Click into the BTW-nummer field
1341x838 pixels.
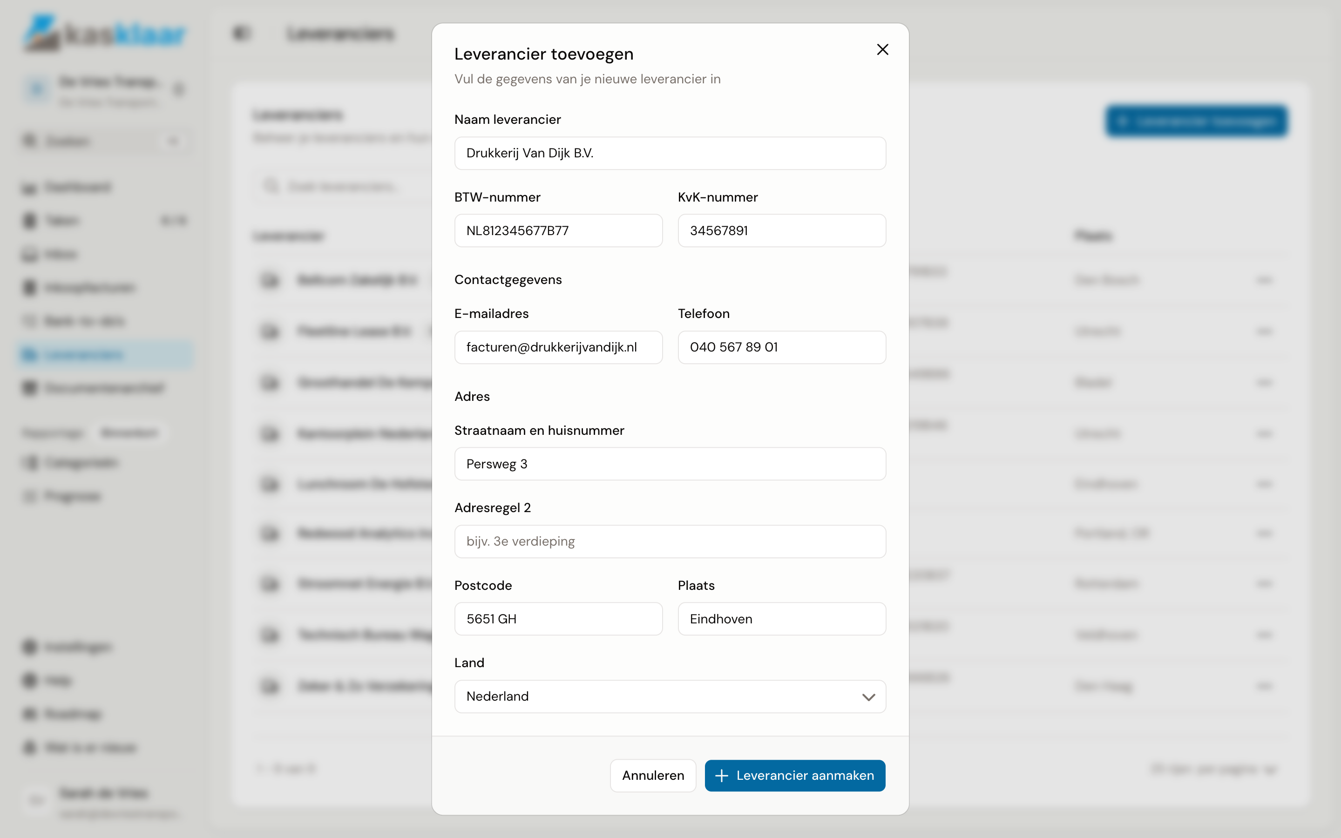[x=558, y=230]
